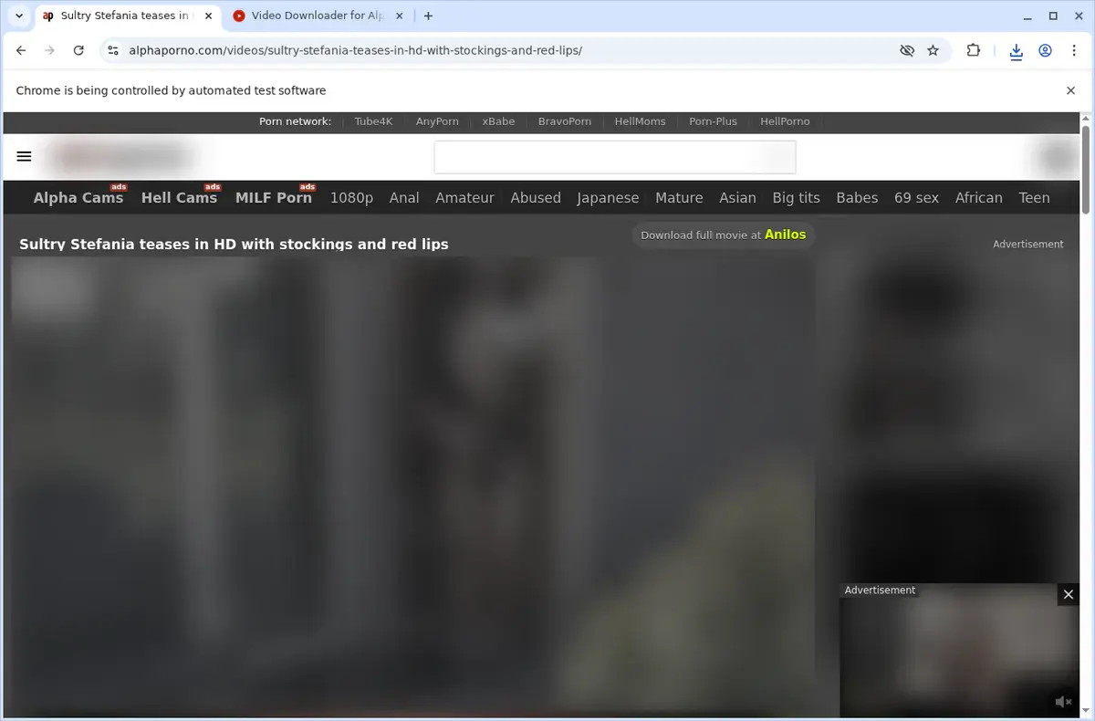View site information icon in address bar
Image resolution: width=1095 pixels, height=721 pixels.
pos(111,51)
